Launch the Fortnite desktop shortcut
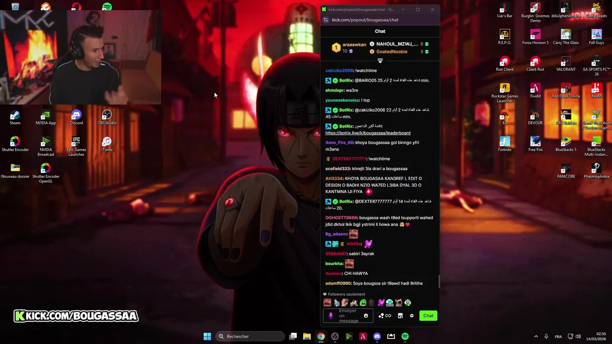Image resolution: width=612 pixels, height=344 pixels. pyautogui.click(x=504, y=144)
